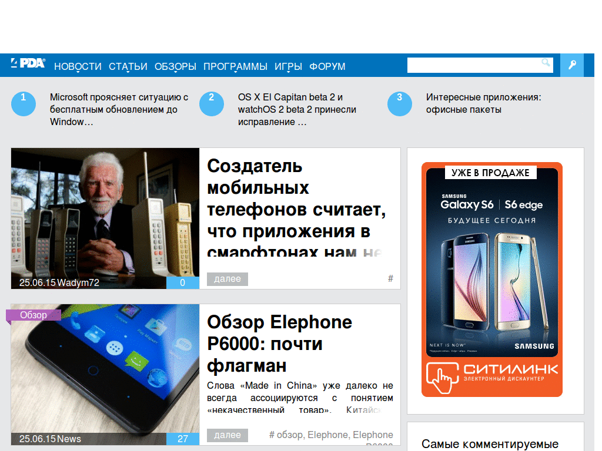602x451 pixels.
Task: Click the 4PDA logo
Action: pyautogui.click(x=28, y=63)
